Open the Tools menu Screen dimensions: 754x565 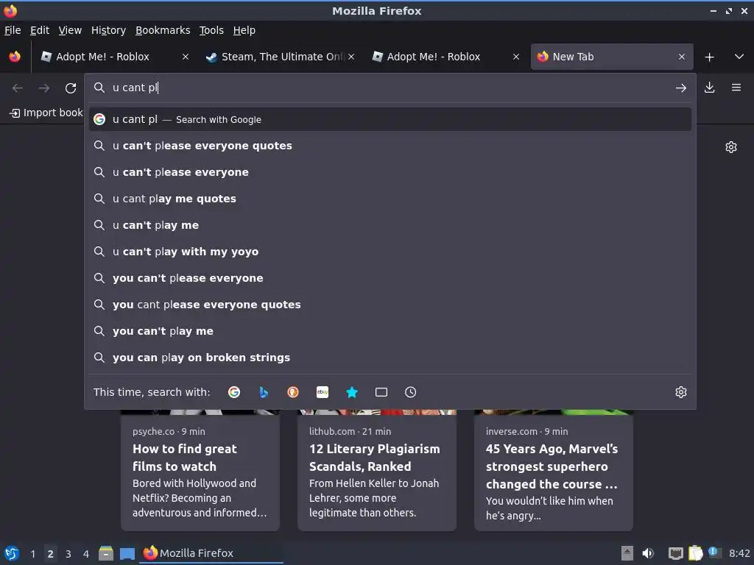(x=211, y=30)
